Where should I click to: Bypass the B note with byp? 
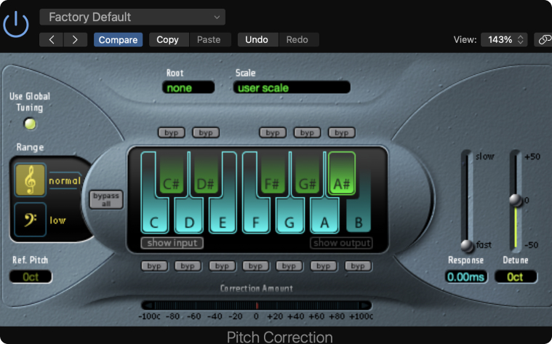tap(358, 266)
